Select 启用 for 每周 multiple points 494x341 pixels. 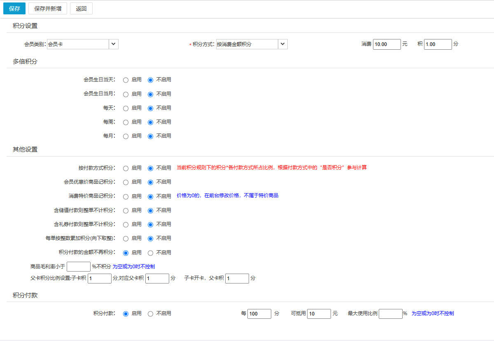click(x=126, y=122)
